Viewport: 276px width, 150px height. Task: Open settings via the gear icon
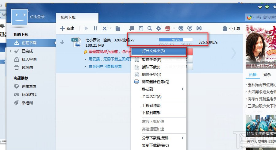coord(159,29)
